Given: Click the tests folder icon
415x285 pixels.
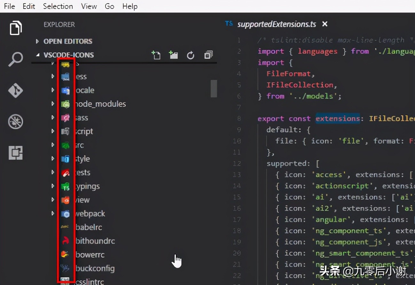Looking at the screenshot, I should pyautogui.click(x=66, y=173).
